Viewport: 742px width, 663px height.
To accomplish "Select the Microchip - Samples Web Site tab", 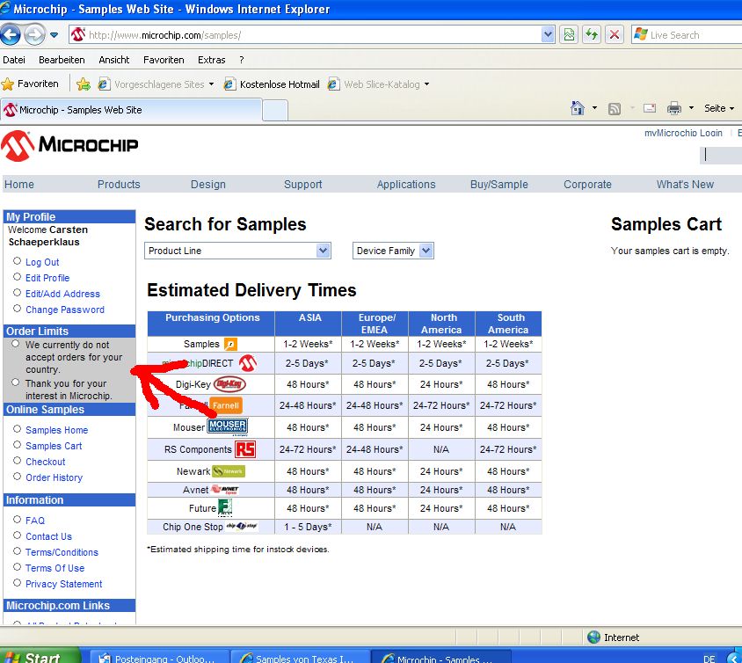I will [131, 110].
